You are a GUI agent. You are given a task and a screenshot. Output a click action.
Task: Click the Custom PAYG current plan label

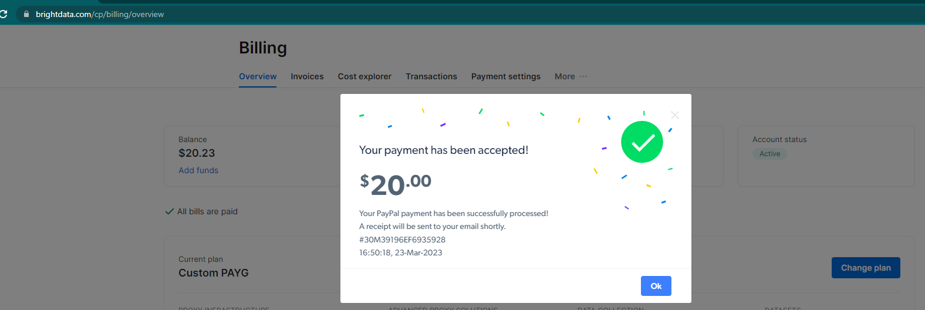(214, 273)
